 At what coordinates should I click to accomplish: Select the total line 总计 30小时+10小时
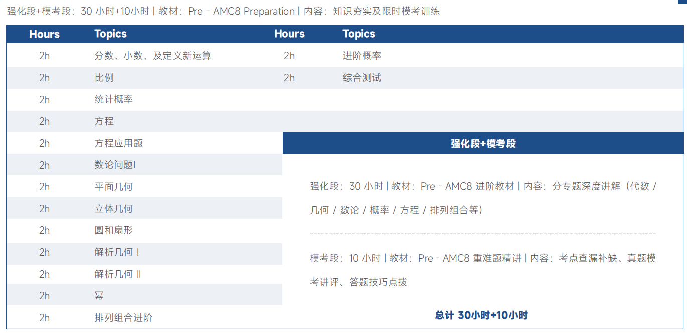[481, 315]
